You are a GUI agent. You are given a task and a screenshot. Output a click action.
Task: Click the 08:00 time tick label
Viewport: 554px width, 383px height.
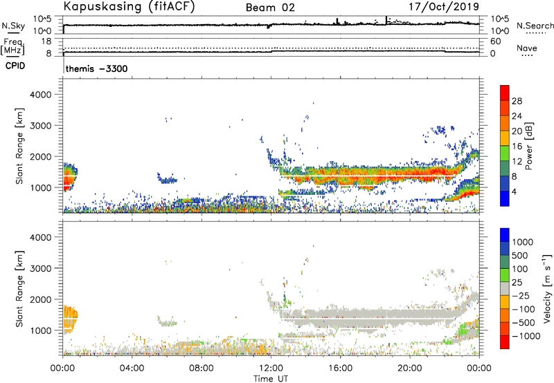point(202,368)
